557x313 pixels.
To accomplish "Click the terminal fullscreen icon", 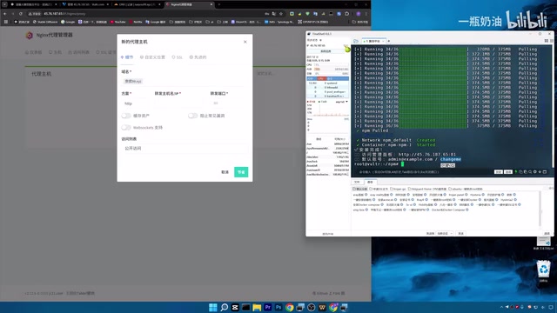I will tap(545, 172).
